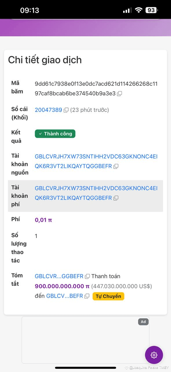The image size is (171, 372).
Task: Open fee account address link
Action: pyautogui.click(x=96, y=193)
